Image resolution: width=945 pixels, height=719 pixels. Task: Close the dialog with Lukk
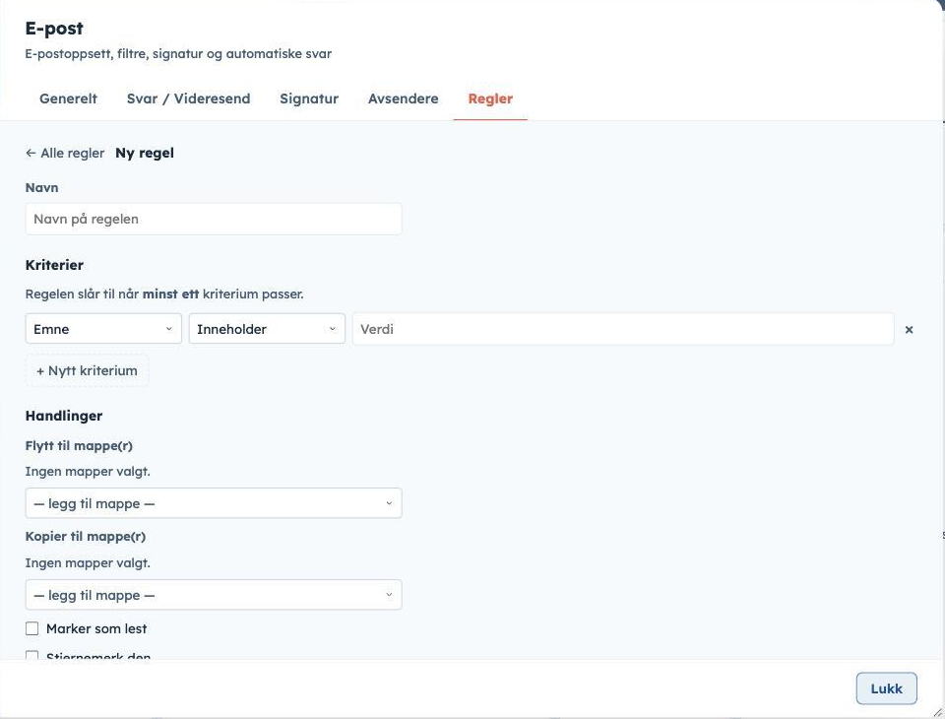coord(887,688)
